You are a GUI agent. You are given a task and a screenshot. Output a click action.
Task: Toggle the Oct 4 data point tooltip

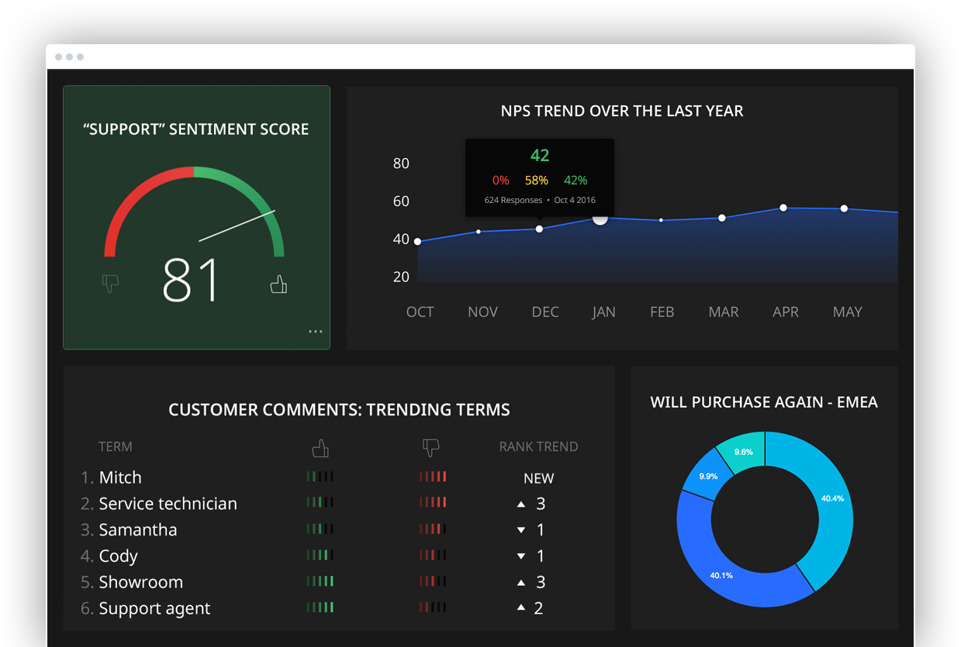539,177
